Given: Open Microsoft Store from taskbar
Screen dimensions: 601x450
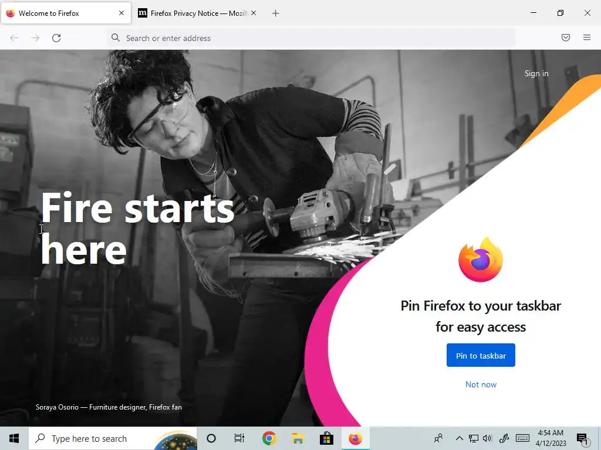Looking at the screenshot, I should coord(326,438).
